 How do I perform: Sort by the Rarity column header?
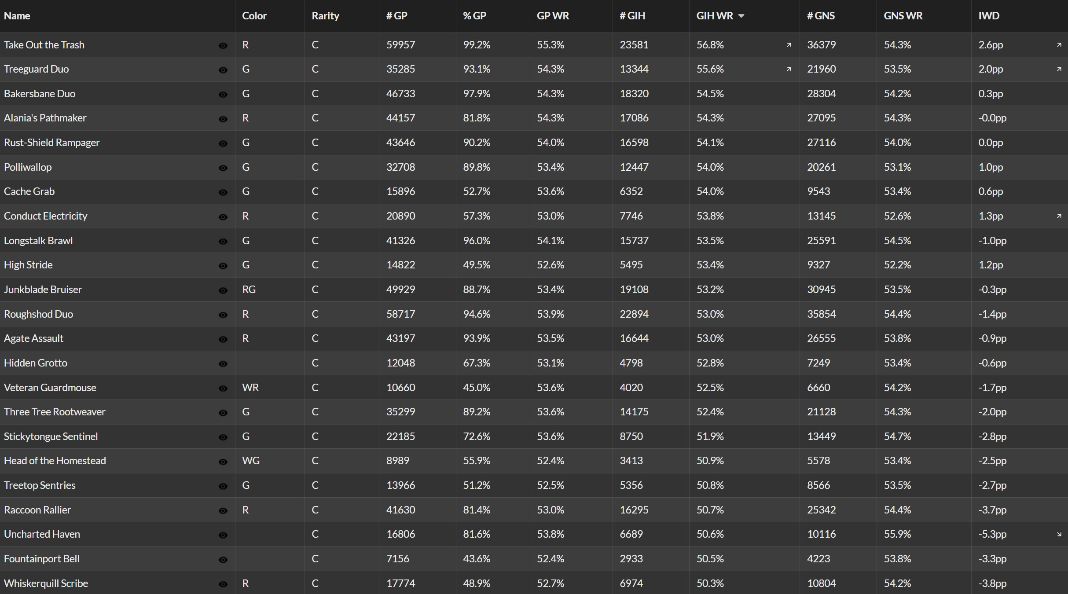(325, 16)
